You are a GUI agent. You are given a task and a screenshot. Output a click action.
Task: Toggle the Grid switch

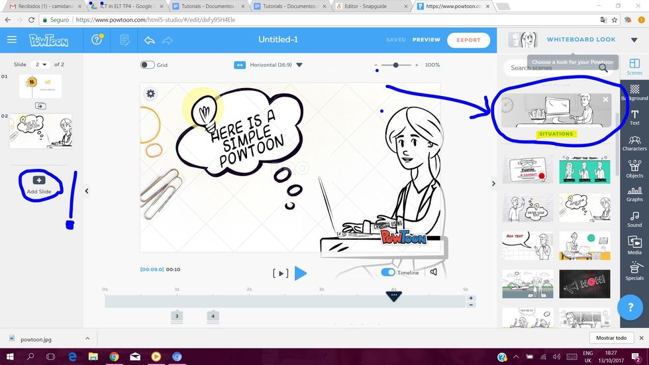tap(147, 64)
